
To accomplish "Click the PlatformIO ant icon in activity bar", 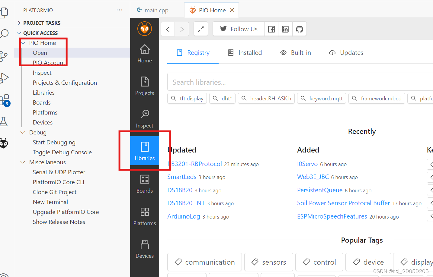I will [x=4, y=143].
